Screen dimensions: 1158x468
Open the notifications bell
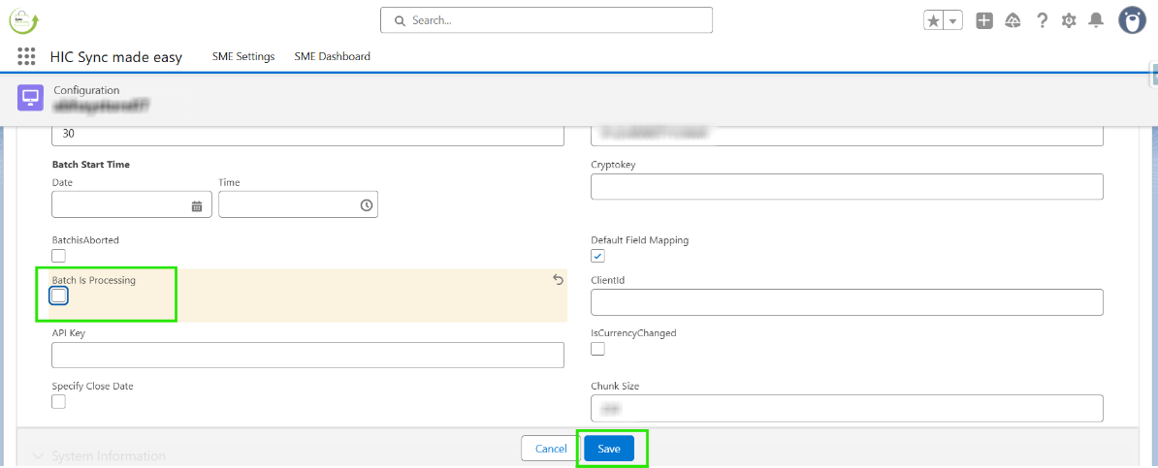pos(1096,20)
